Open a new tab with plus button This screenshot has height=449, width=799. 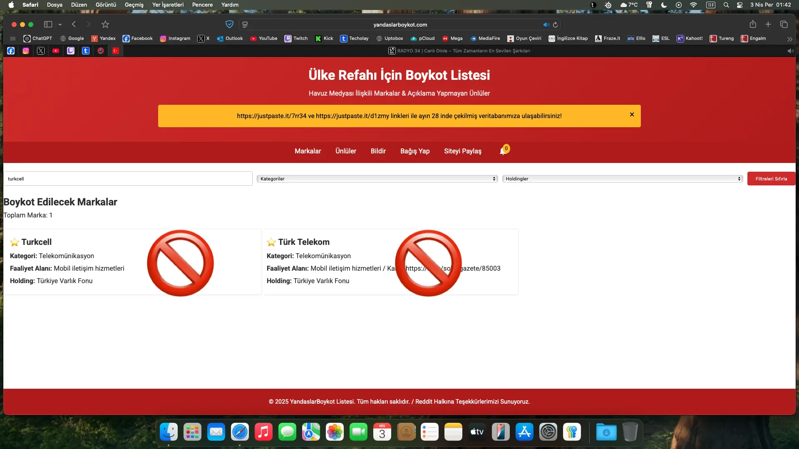click(x=768, y=25)
